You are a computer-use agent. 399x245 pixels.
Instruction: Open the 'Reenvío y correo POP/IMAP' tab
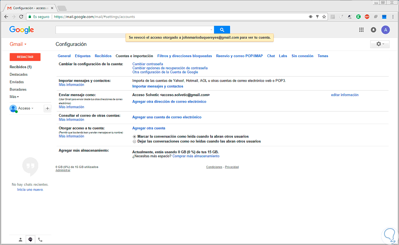239,56
